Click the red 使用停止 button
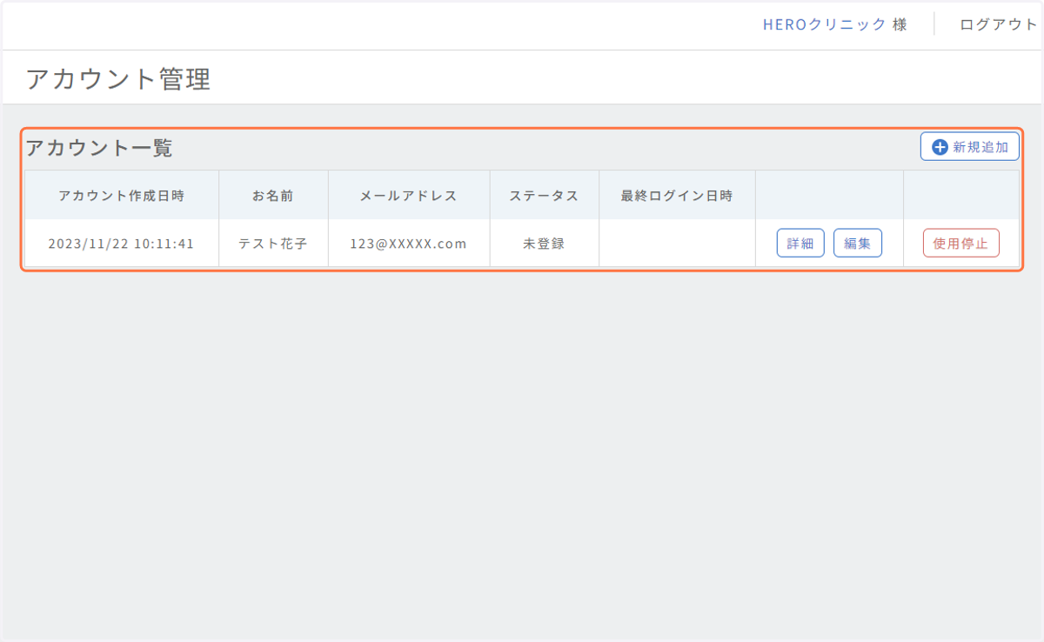Image resolution: width=1044 pixels, height=642 pixels. pos(960,243)
